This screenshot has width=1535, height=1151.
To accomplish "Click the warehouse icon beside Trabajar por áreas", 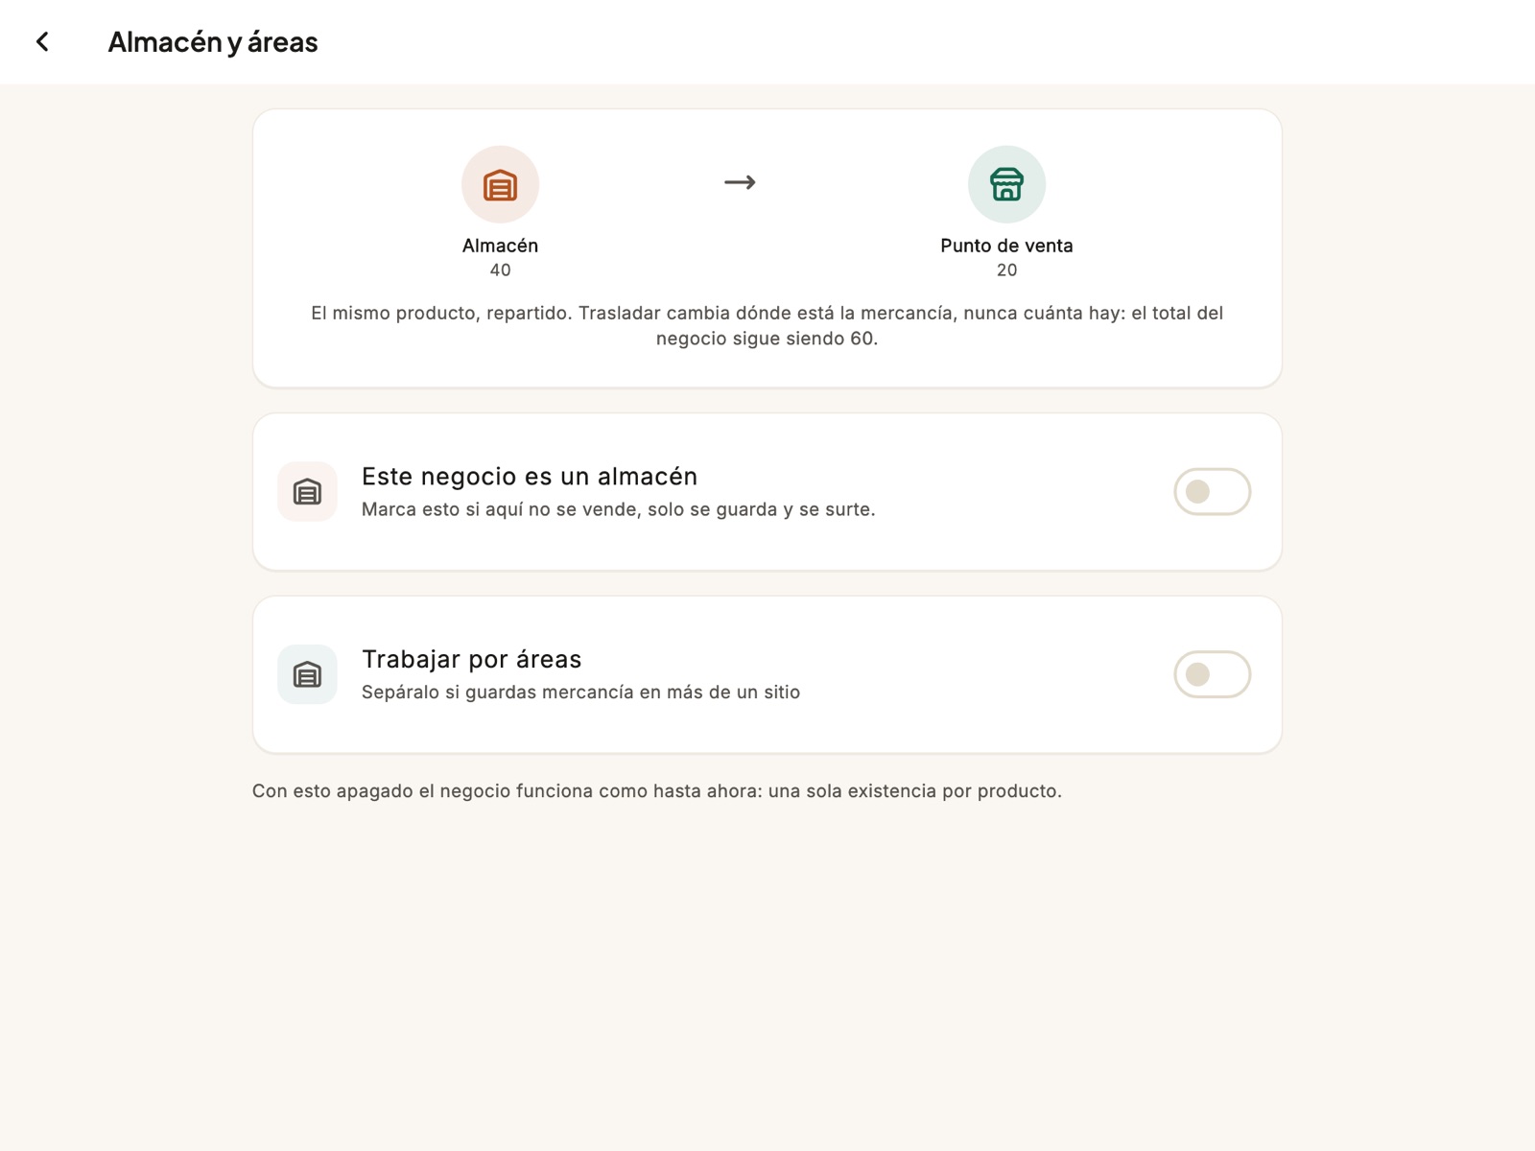I will click(x=307, y=674).
